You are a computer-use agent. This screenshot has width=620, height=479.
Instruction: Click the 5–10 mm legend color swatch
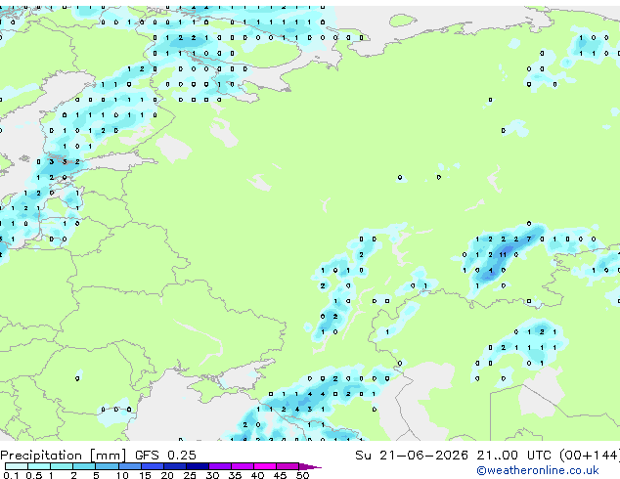click(x=107, y=466)
